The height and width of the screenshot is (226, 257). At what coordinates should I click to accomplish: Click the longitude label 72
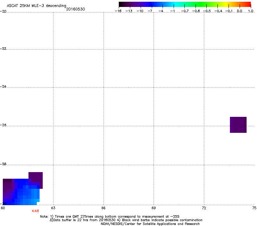(204, 208)
